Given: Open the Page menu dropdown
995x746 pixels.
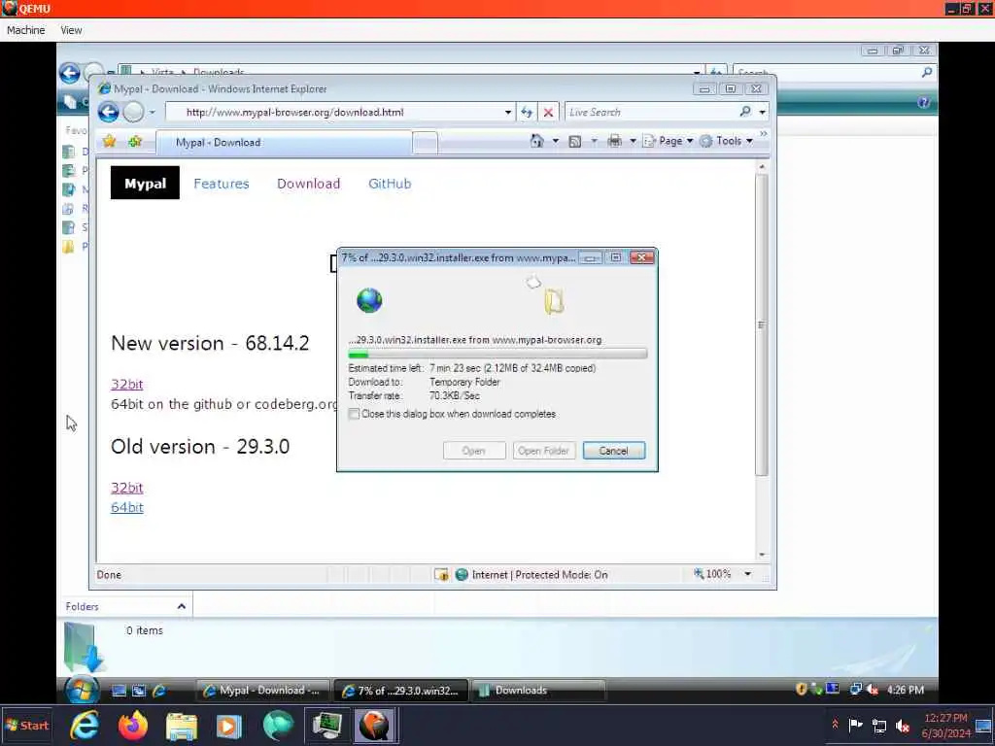Looking at the screenshot, I should [669, 141].
